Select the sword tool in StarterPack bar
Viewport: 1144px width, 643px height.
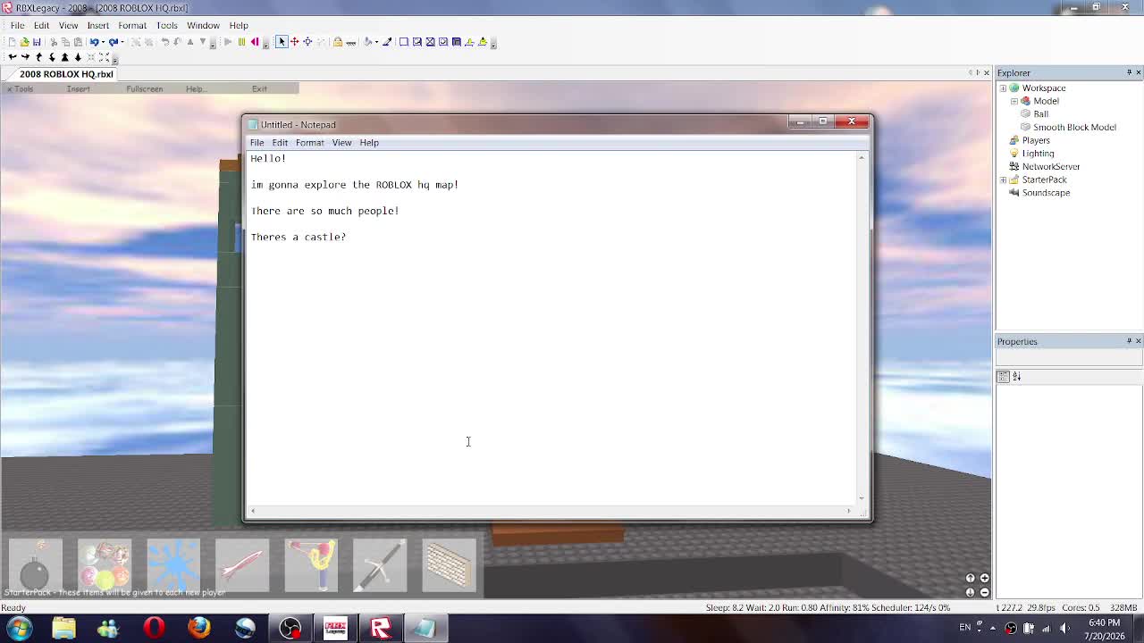pos(380,565)
